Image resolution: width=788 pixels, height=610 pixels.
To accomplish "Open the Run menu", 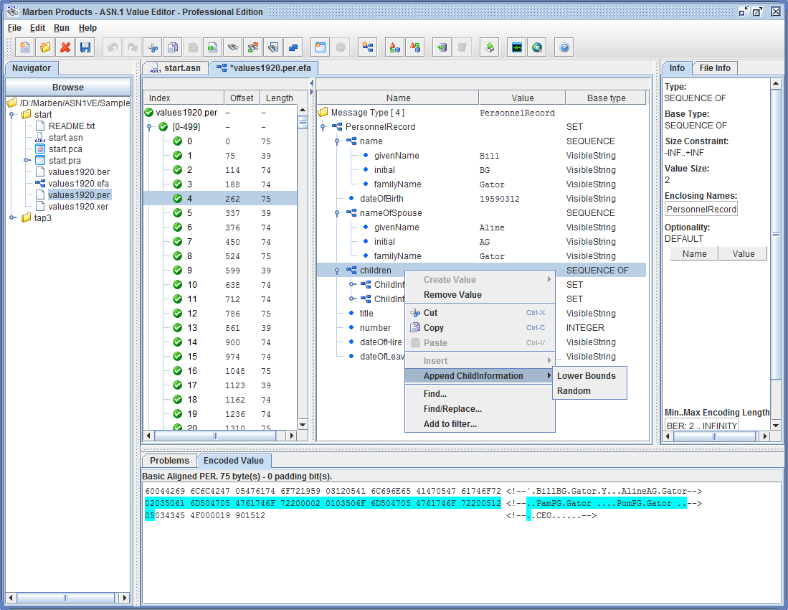I will [62, 28].
